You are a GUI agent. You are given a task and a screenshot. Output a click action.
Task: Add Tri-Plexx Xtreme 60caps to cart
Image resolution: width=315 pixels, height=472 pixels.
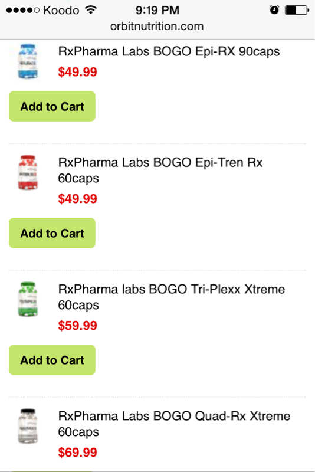click(52, 360)
